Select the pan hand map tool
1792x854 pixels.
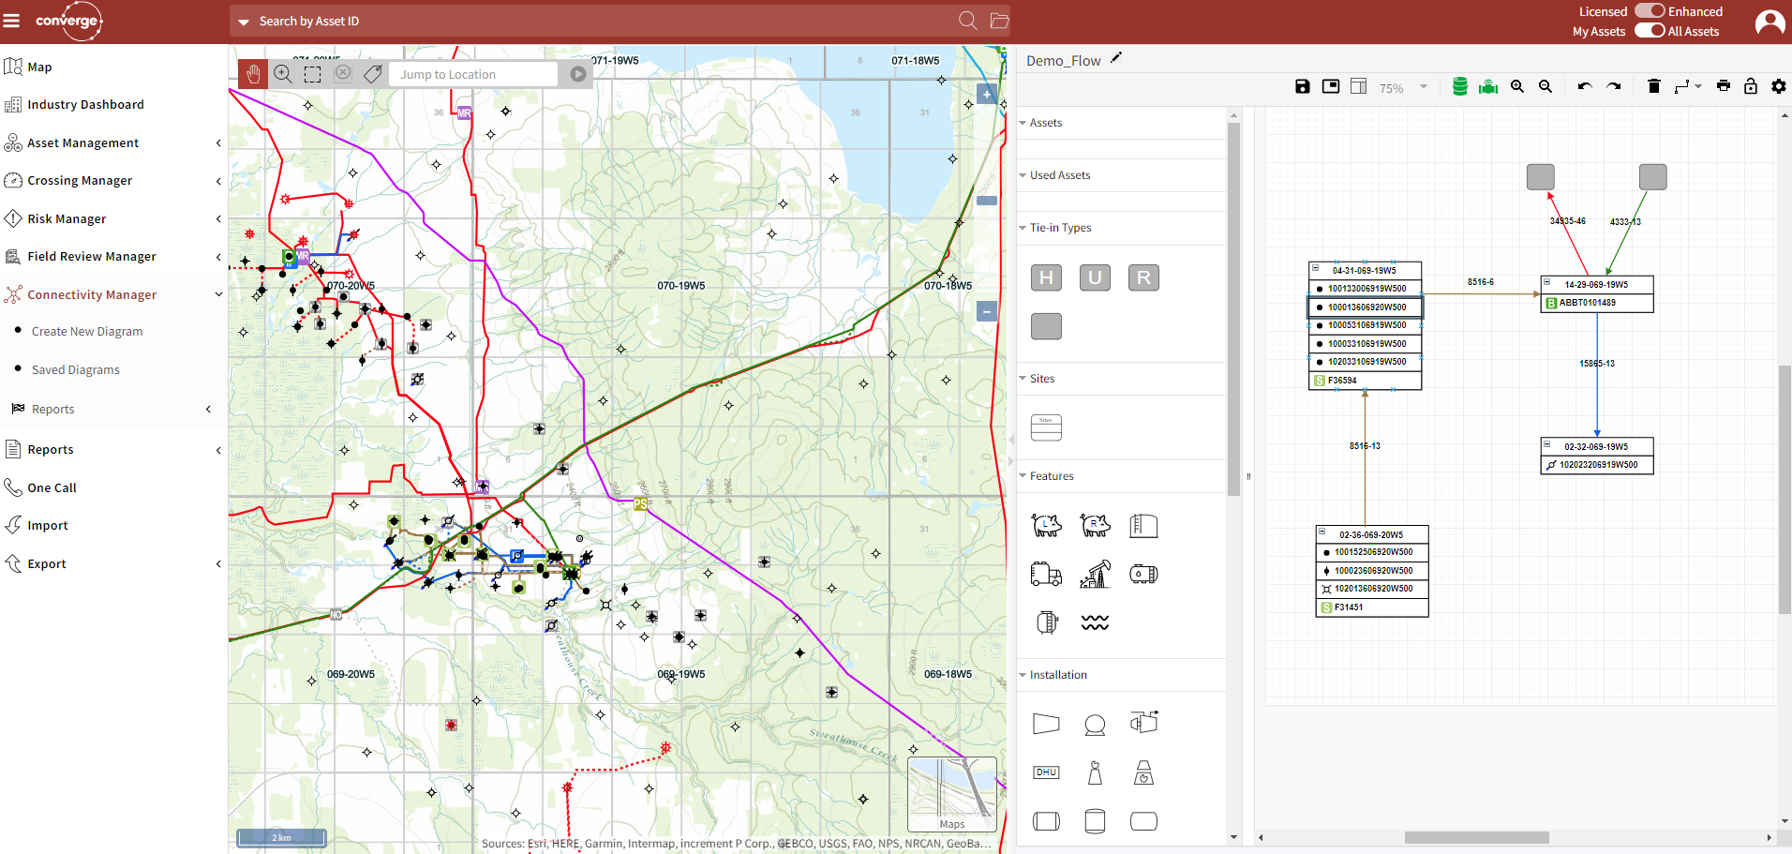(x=253, y=74)
